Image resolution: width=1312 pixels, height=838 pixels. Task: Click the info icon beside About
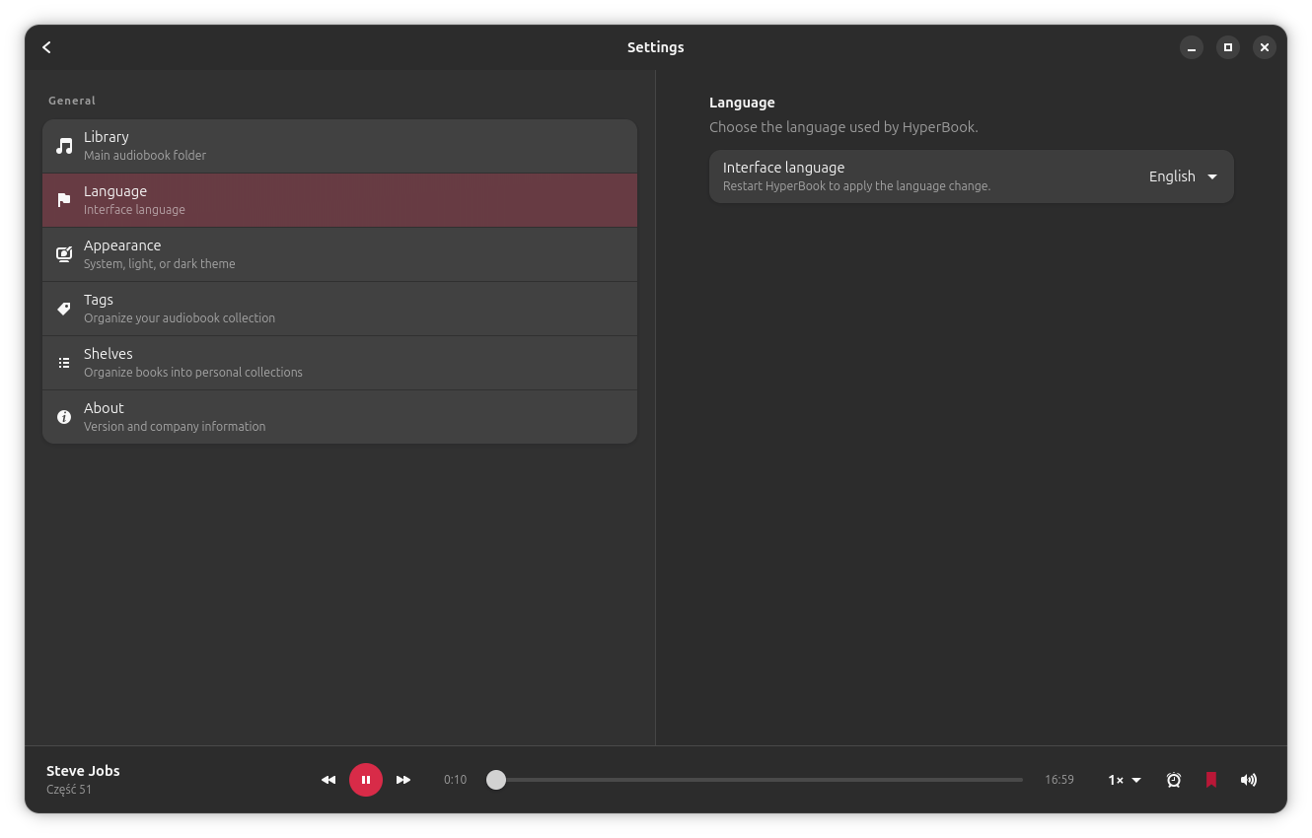tap(64, 417)
